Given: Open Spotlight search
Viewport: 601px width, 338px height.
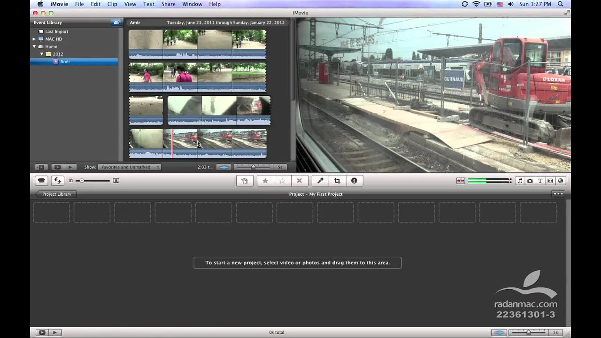Looking at the screenshot, I should click(561, 4).
